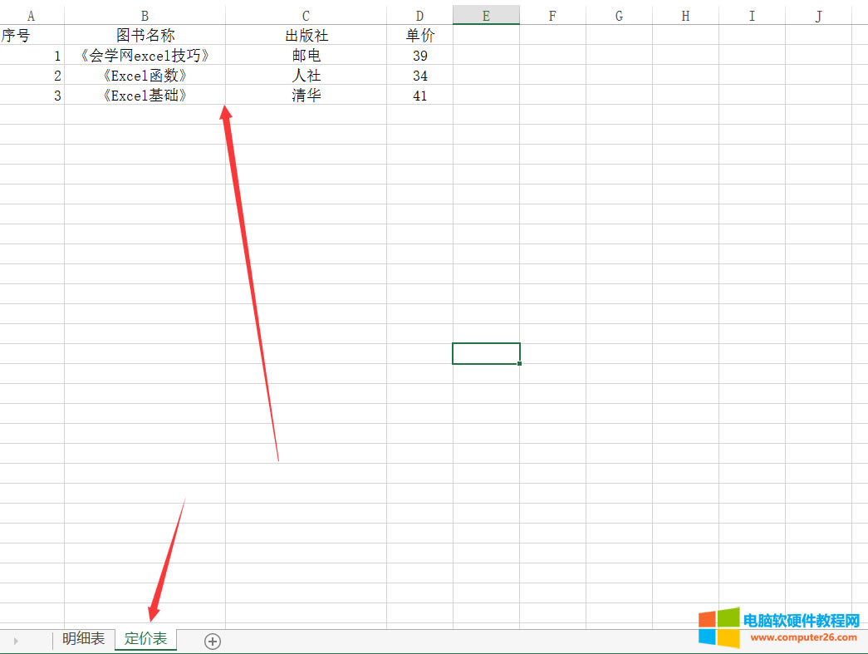868x654 pixels.
Task: Click the 出版社 header cell
Action: pos(305,35)
